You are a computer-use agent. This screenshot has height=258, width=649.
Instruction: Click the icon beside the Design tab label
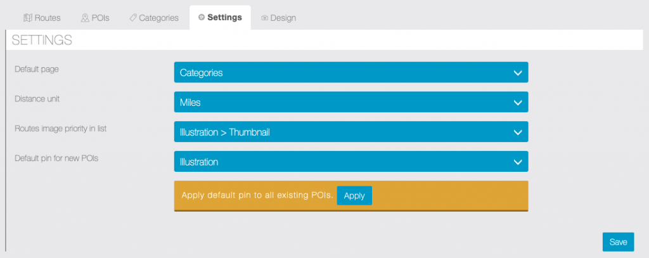tap(264, 18)
